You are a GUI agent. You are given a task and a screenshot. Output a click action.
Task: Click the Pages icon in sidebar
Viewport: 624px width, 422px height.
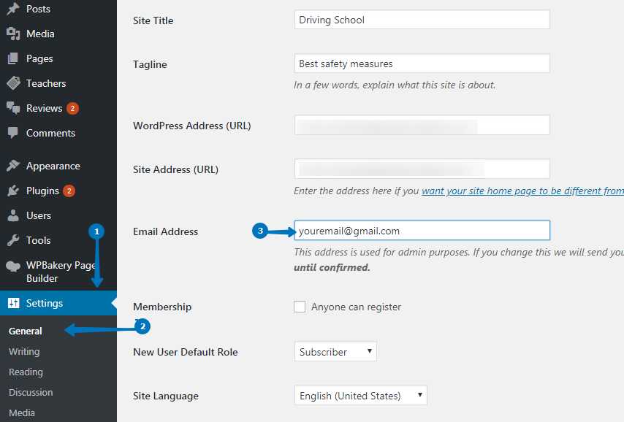[x=13, y=58]
